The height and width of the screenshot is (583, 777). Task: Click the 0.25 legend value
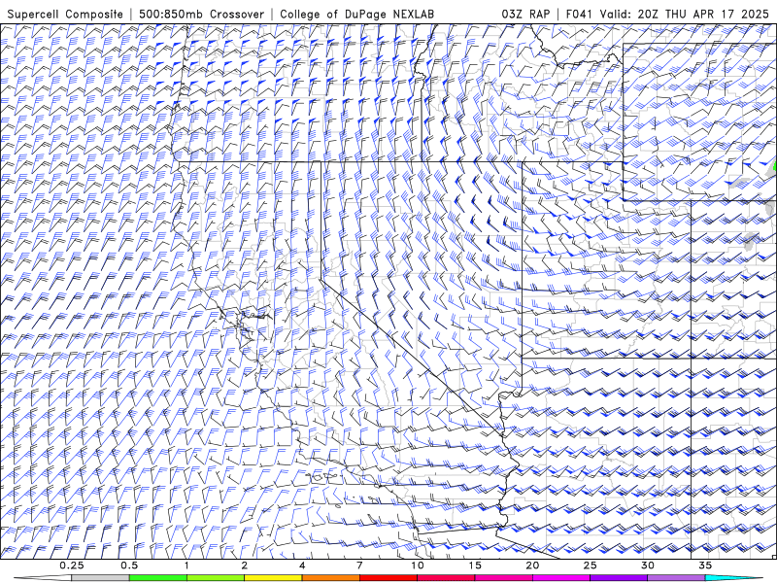coord(72,566)
